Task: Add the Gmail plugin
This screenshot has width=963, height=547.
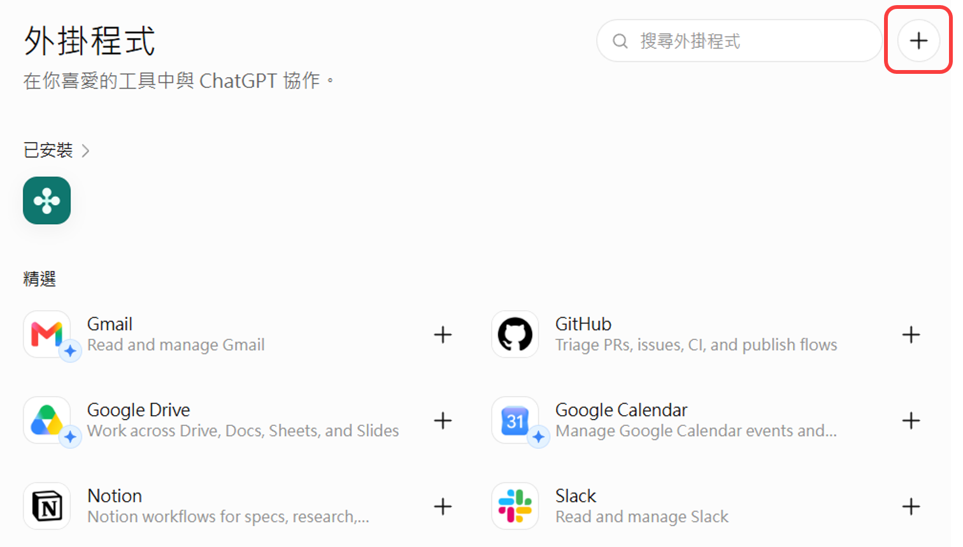Action: (443, 334)
